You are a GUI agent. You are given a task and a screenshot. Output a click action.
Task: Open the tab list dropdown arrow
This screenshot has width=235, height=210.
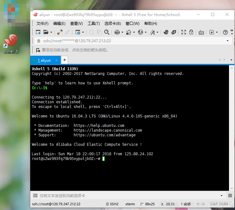(x=231, y=60)
